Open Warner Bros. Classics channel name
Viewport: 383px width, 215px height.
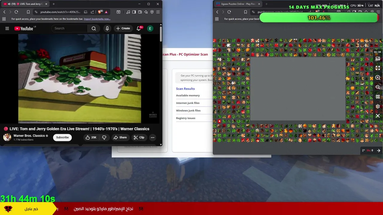29,136
